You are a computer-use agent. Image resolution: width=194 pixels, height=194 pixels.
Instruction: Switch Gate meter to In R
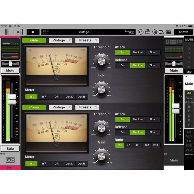click(x=44, y=97)
